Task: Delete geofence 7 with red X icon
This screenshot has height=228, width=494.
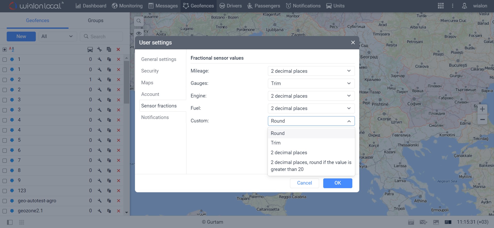Action: click(x=118, y=160)
